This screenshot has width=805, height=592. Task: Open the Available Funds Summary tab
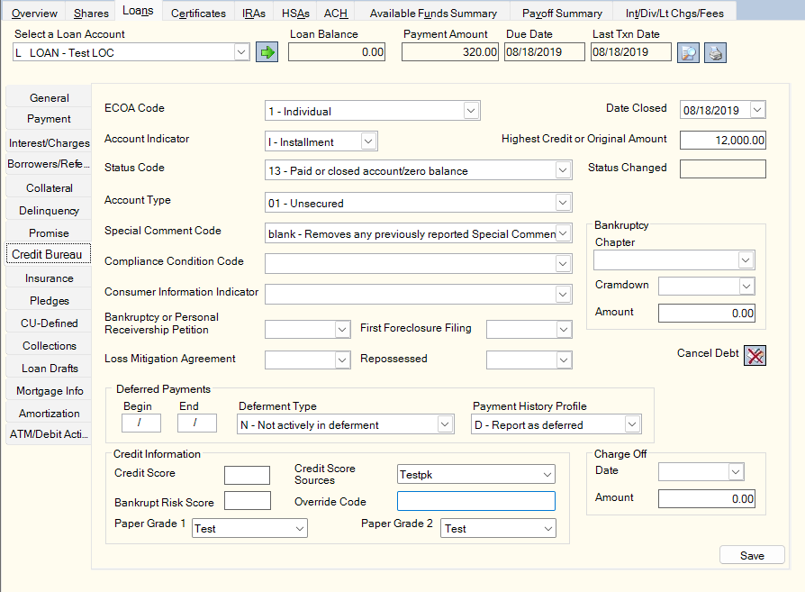tap(433, 13)
